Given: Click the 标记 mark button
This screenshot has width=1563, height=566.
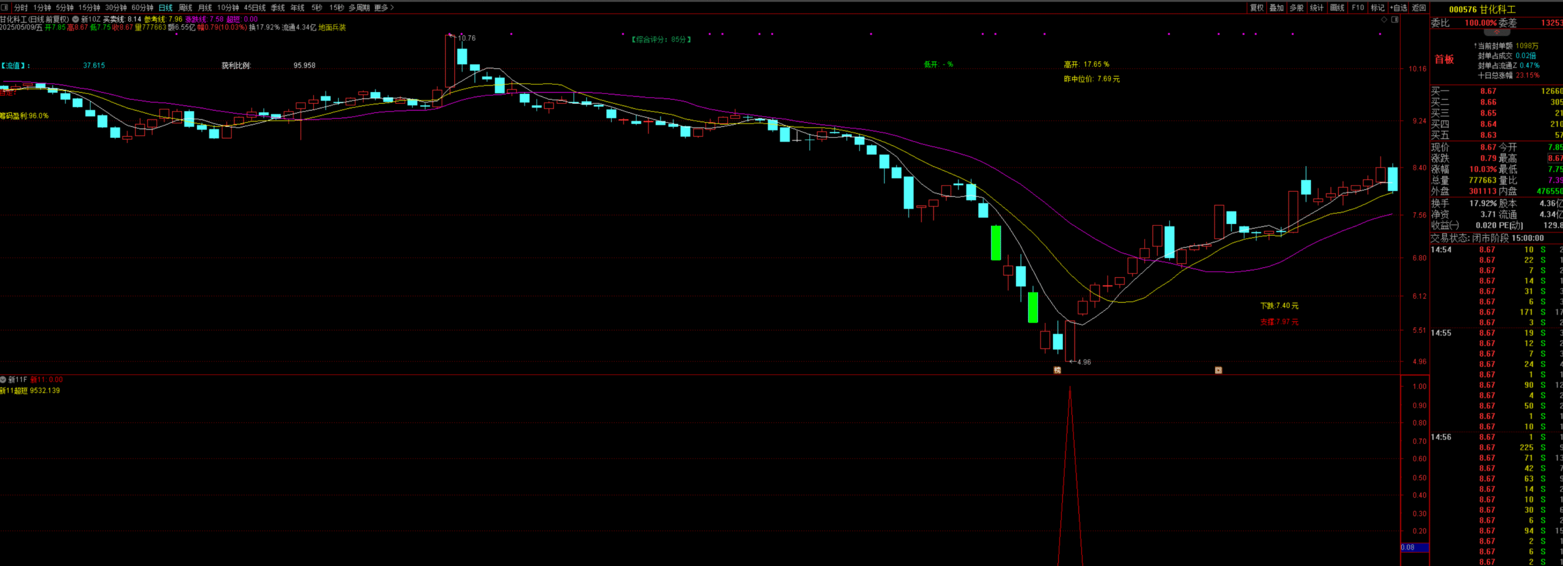Looking at the screenshot, I should [x=1378, y=7].
